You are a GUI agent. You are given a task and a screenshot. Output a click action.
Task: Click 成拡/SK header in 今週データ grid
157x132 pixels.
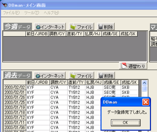pos(128,34)
